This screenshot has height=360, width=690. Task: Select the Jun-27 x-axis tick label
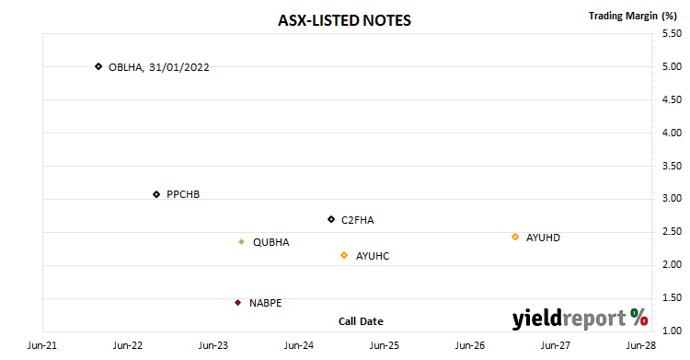click(x=556, y=345)
